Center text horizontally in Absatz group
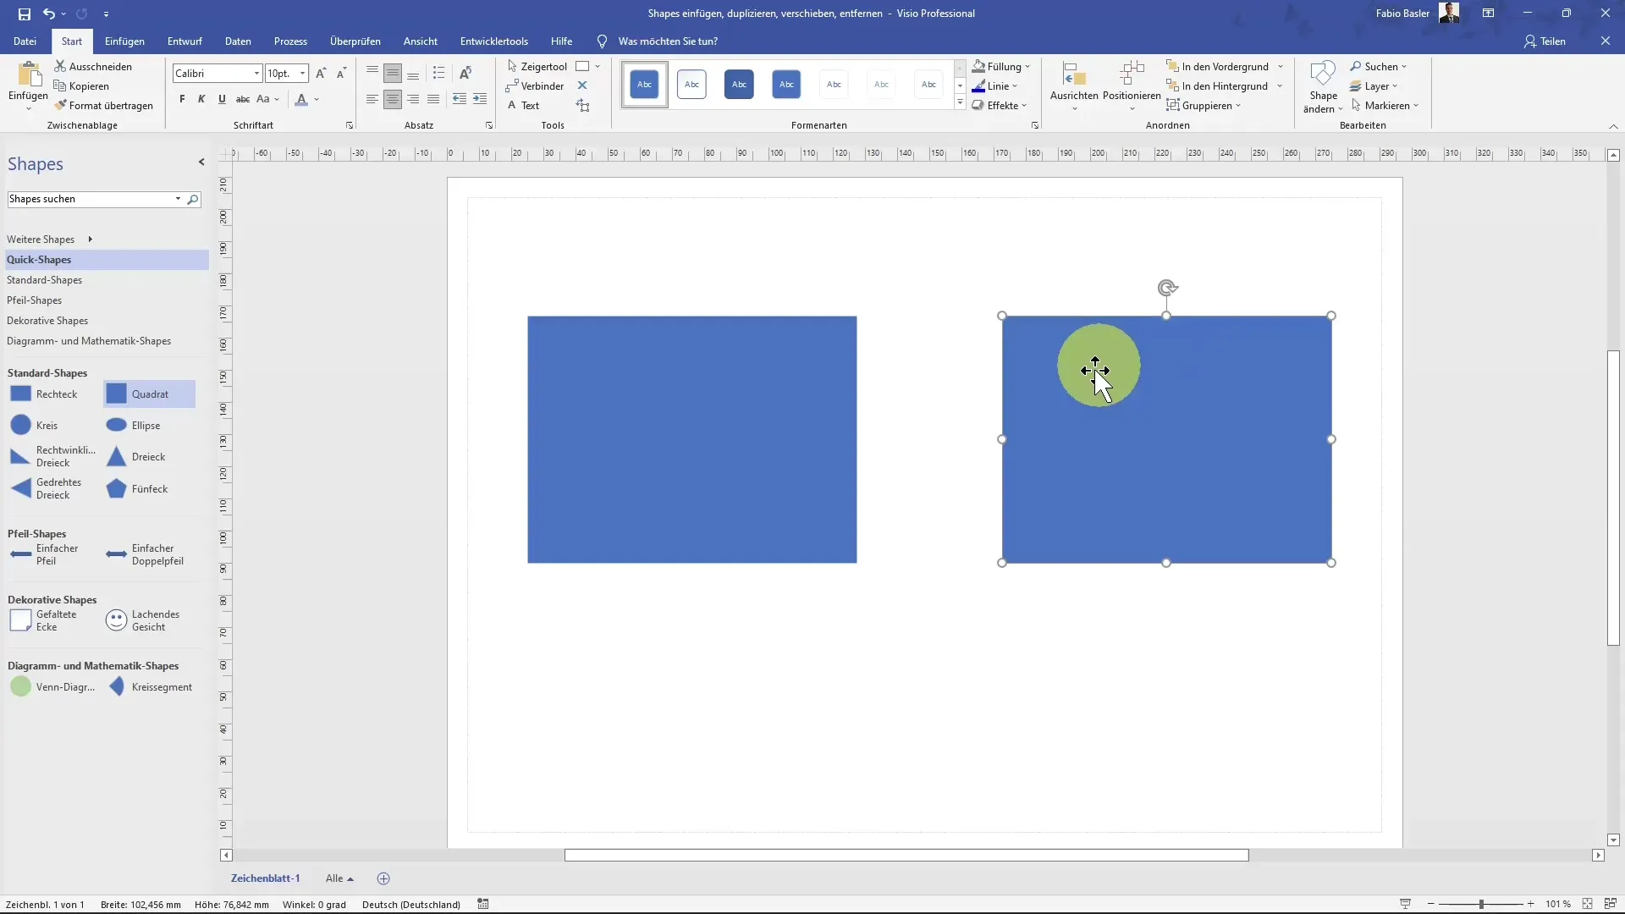This screenshot has height=914, width=1625. click(393, 99)
